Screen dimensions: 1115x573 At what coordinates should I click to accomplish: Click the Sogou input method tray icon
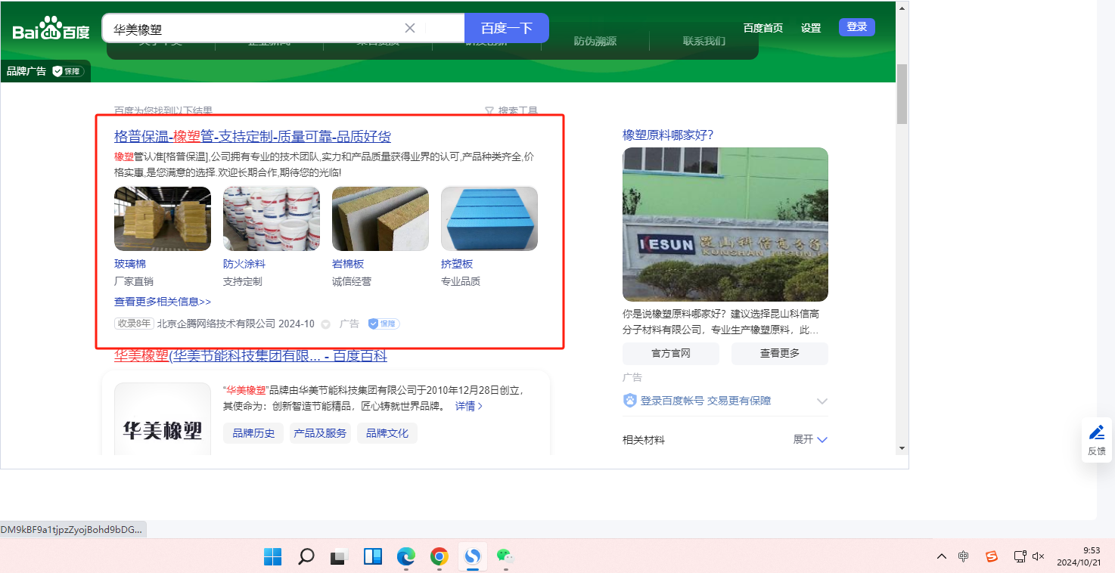991,556
